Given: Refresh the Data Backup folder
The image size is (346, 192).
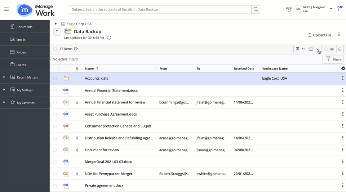Looking at the screenshot, I should pyautogui.click(x=109, y=38).
